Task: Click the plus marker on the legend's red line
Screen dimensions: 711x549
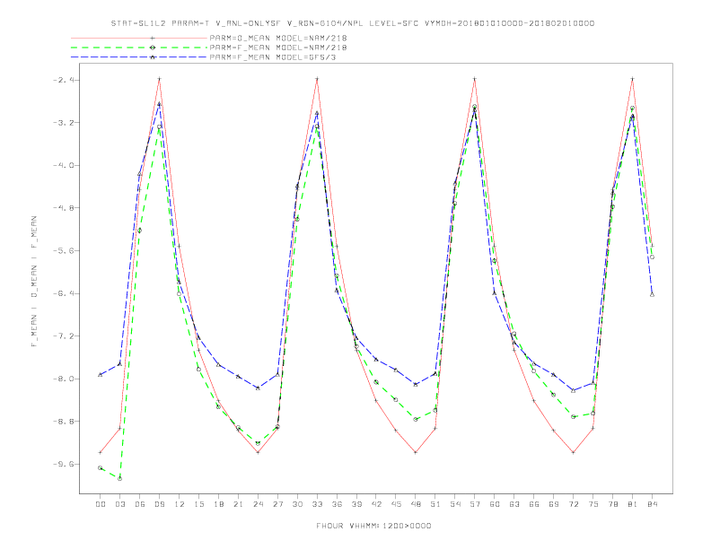Action: click(x=153, y=38)
